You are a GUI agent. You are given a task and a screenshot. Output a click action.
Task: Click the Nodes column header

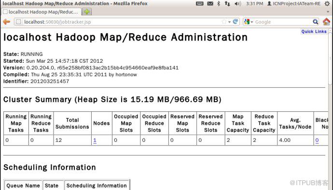point(101,123)
